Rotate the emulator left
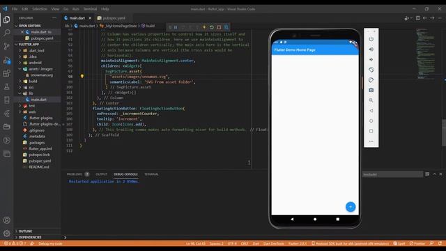446x251 pixels. pyautogui.click(x=371, y=70)
